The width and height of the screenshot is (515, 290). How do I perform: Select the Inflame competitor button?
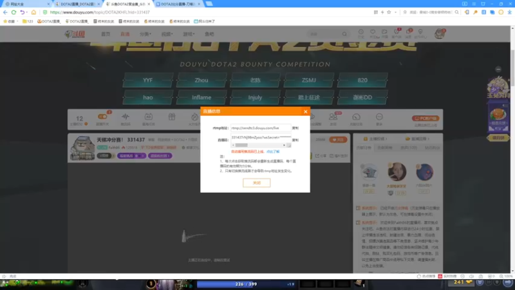(201, 97)
